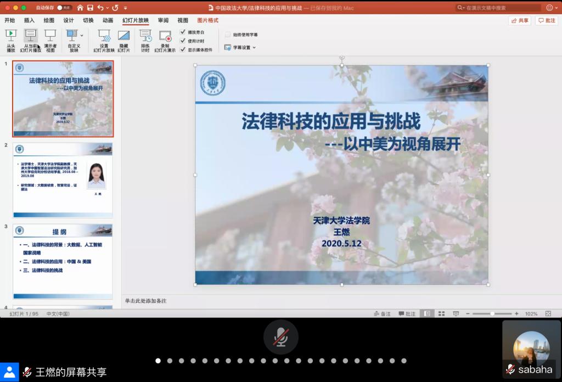Open Presenter View (演示者视图)

point(50,41)
